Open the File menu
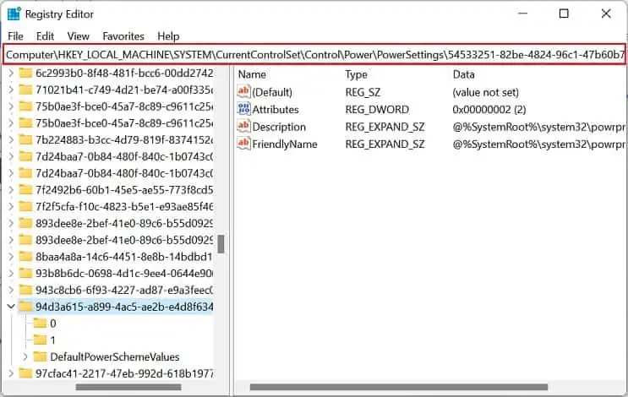This screenshot has height=397, width=628. coord(15,36)
